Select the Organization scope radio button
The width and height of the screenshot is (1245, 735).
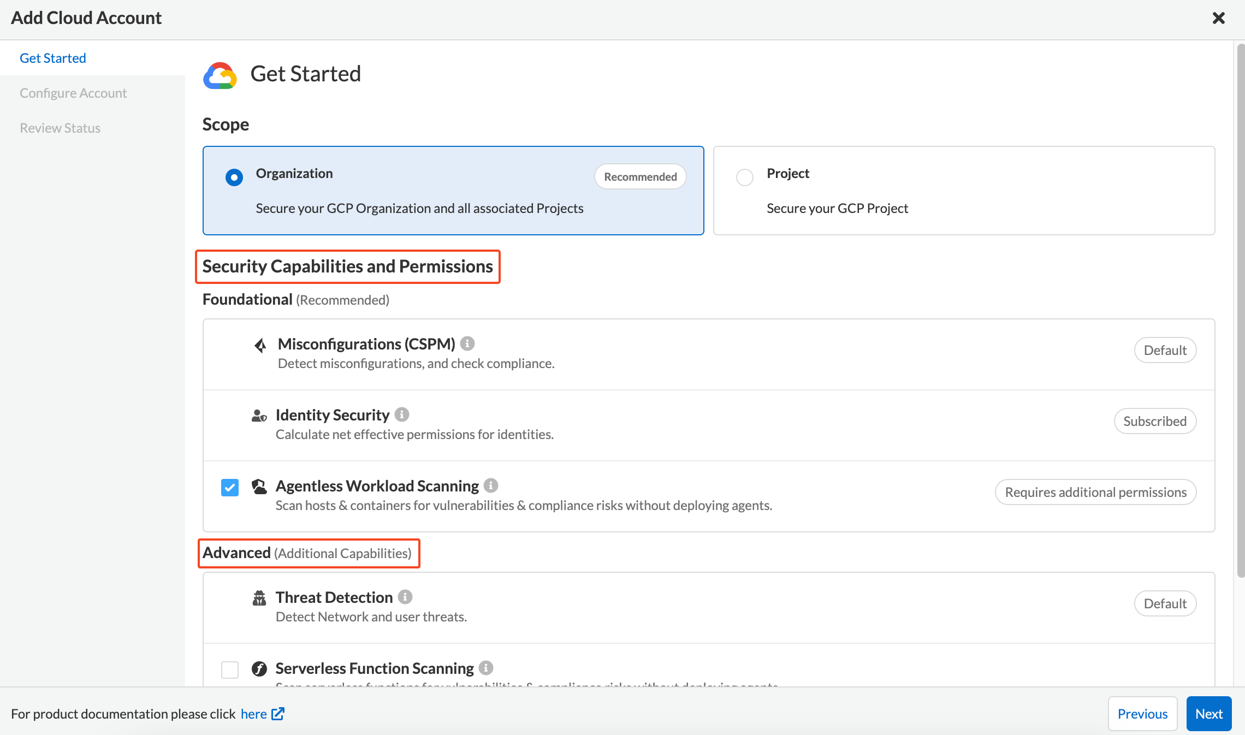click(234, 177)
